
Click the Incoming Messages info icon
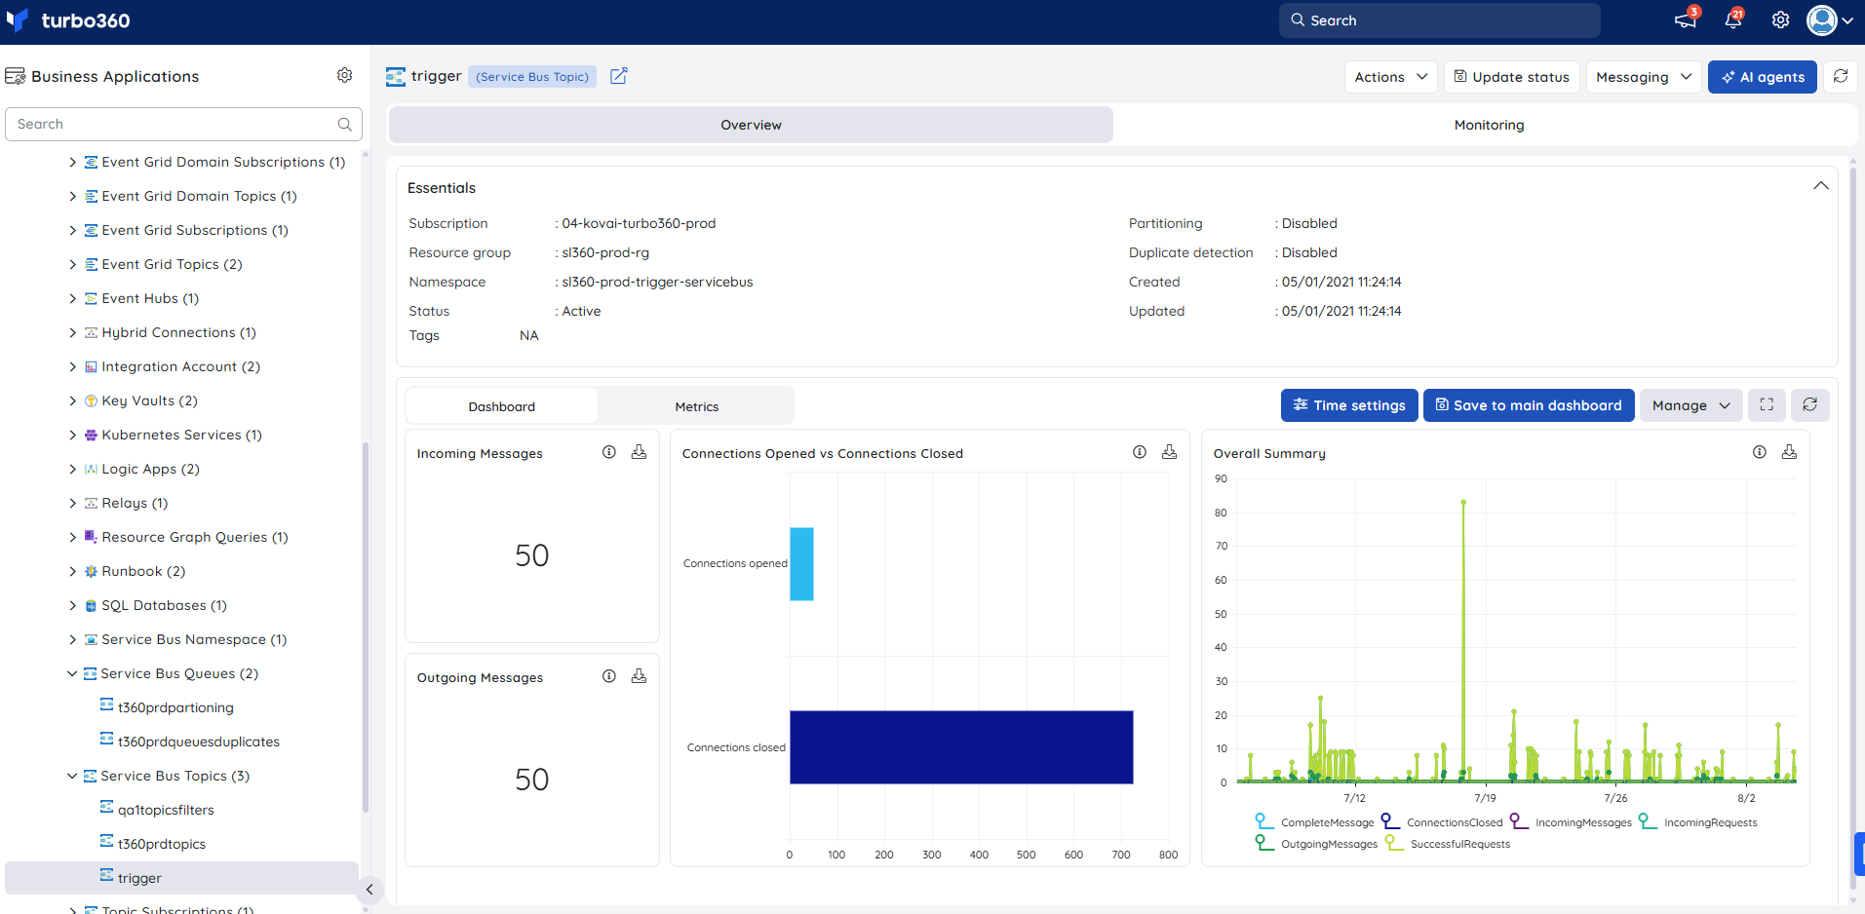609,452
